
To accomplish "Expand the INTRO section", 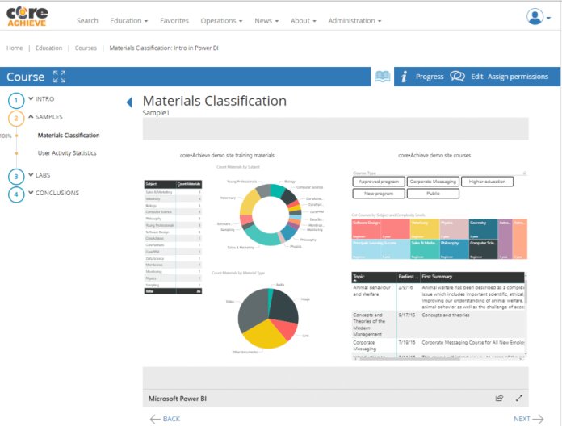I will click(41, 98).
